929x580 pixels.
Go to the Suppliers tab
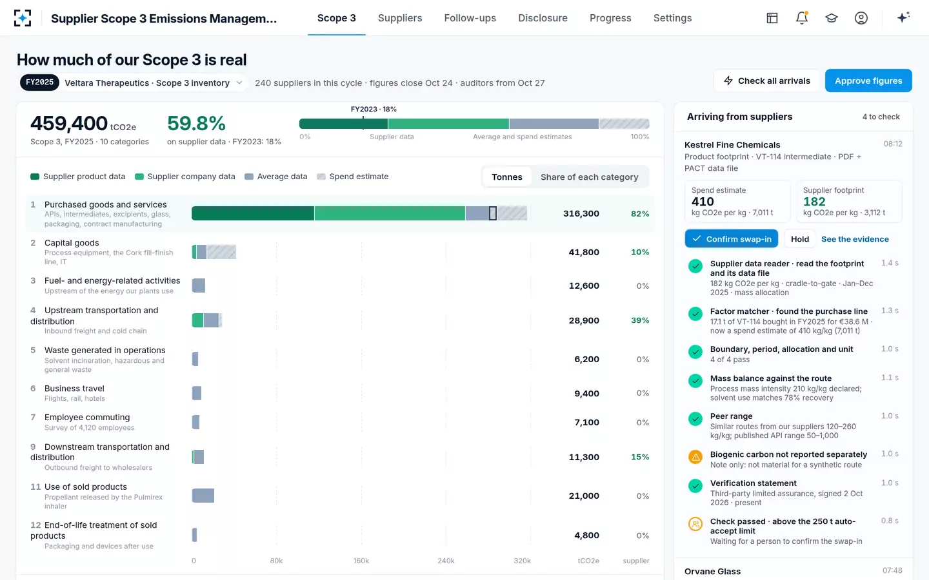(400, 18)
